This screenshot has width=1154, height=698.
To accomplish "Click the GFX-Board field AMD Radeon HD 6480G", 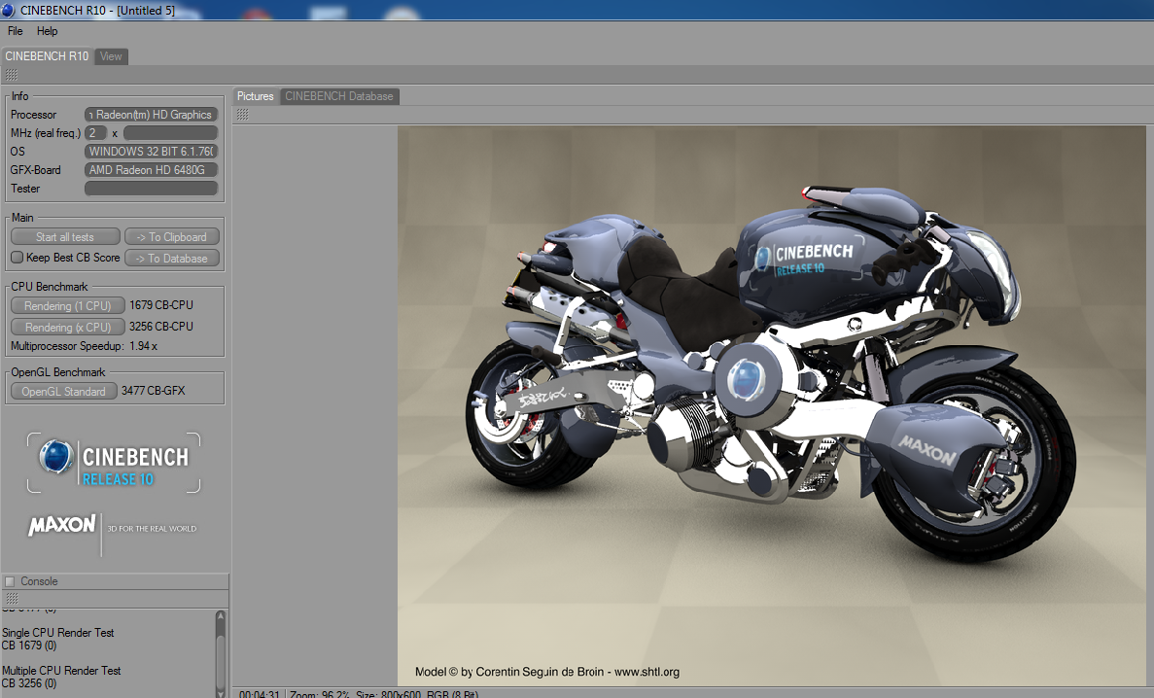I will click(x=151, y=169).
